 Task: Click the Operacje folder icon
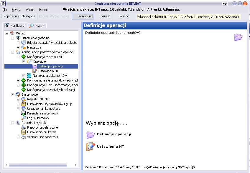[x=29, y=61]
